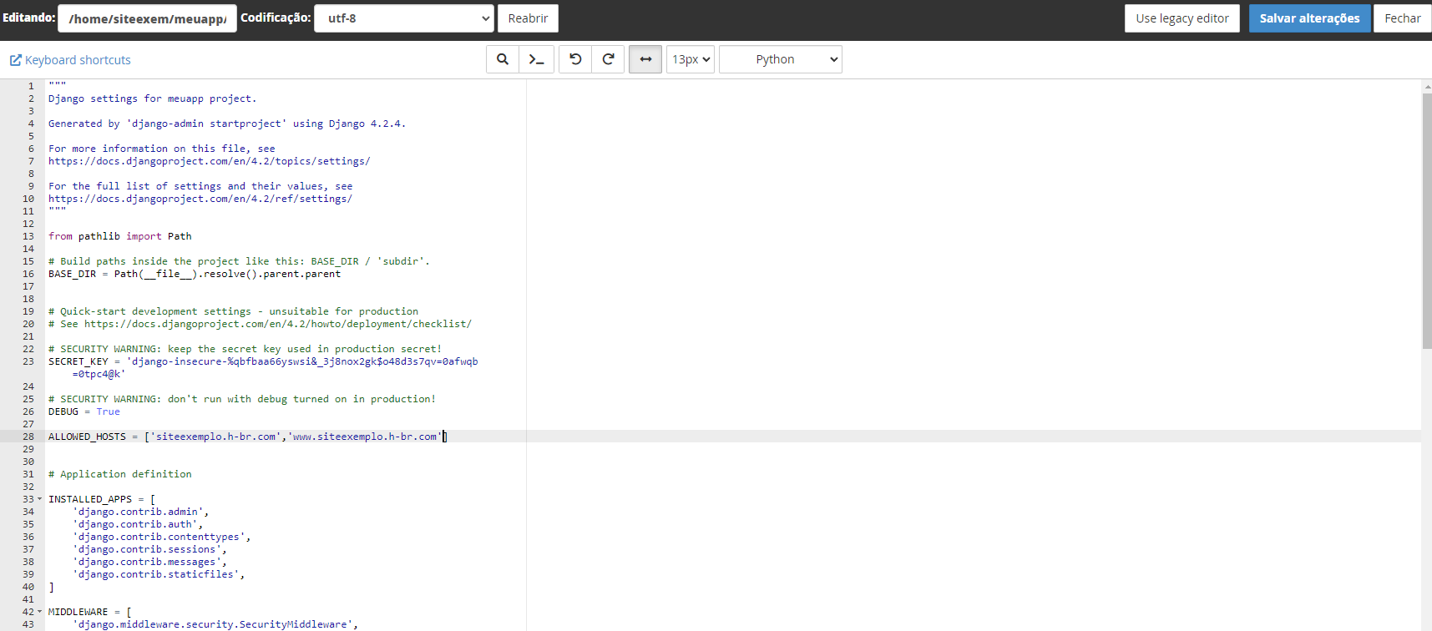Click the vertical scrollbar thumb

1426,217
